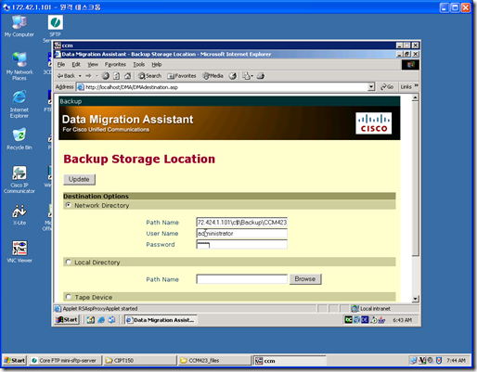Click the page scrollbar up arrow

415,98
